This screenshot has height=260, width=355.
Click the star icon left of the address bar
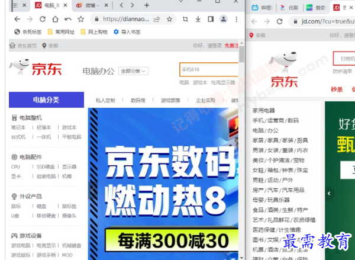click(x=81, y=20)
